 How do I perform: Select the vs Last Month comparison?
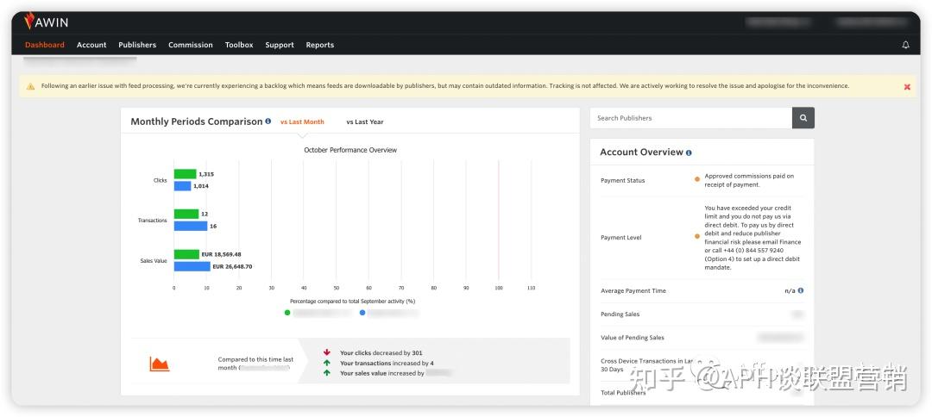coord(303,121)
